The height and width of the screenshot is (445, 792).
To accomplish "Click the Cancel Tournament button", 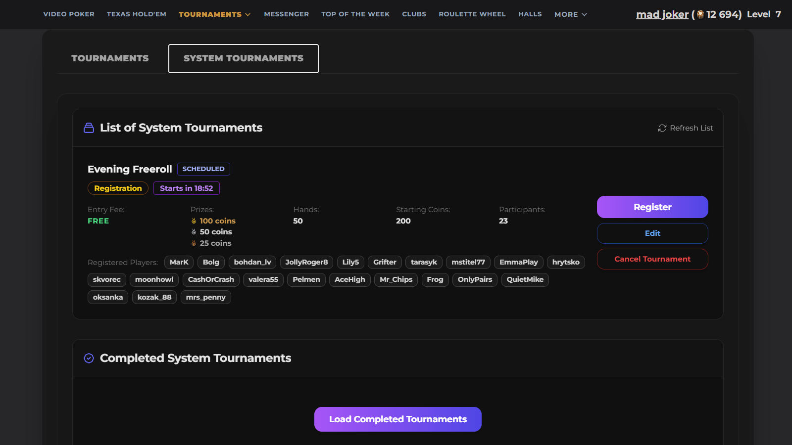I will pos(652,259).
